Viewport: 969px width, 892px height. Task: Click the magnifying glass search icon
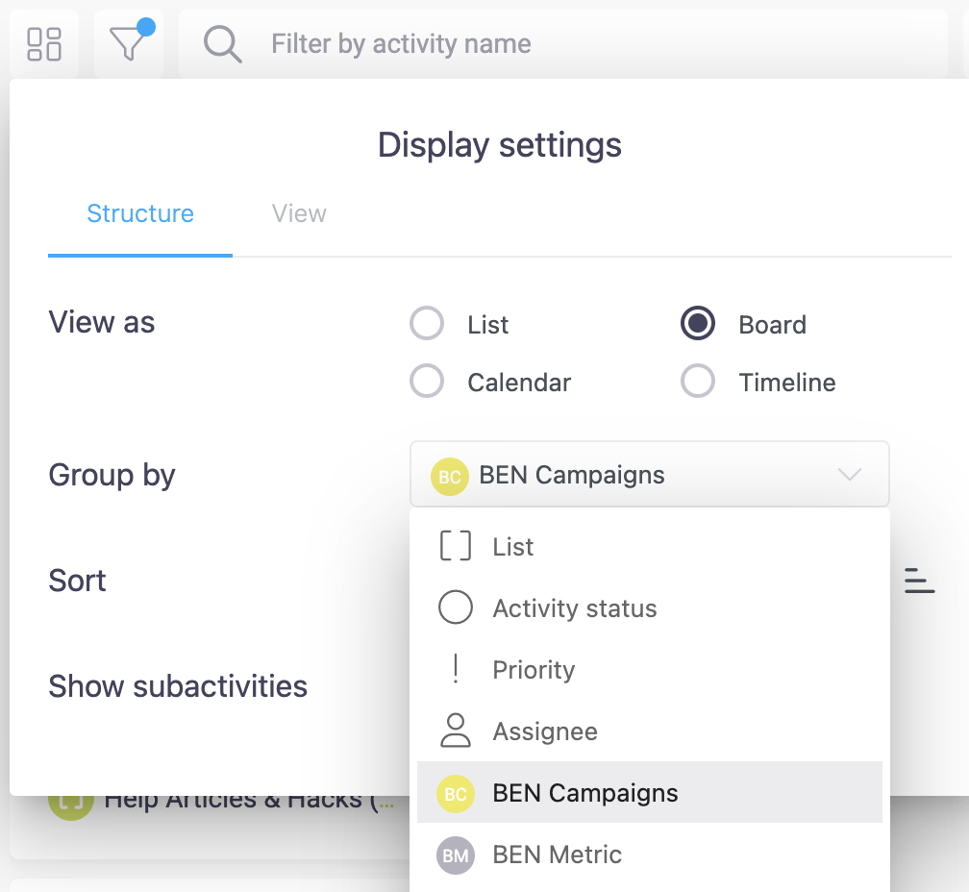223,44
